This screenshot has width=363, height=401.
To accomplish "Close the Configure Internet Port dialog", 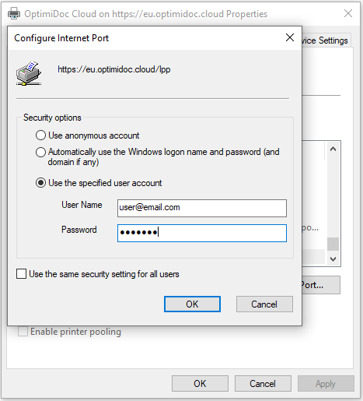I will tap(290, 37).
